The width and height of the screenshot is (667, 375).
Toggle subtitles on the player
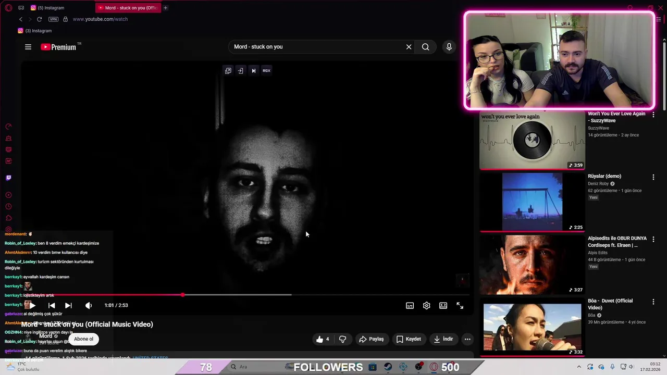[410, 306]
